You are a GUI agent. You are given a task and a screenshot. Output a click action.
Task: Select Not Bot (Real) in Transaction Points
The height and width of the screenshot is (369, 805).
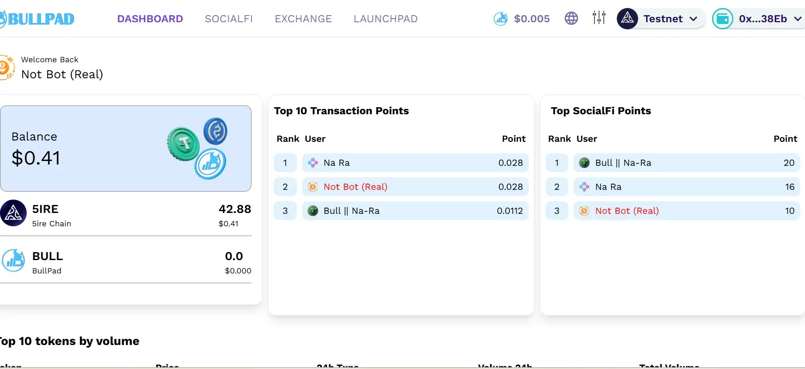[355, 187]
